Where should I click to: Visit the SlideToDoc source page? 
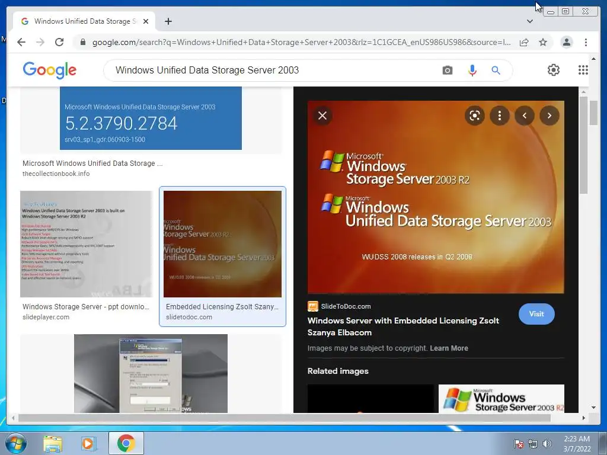pos(536,314)
